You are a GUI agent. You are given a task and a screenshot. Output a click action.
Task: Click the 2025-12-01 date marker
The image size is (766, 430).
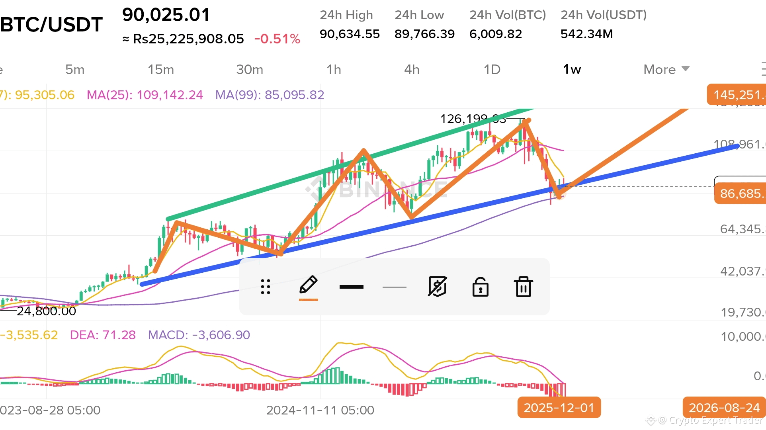click(x=559, y=408)
